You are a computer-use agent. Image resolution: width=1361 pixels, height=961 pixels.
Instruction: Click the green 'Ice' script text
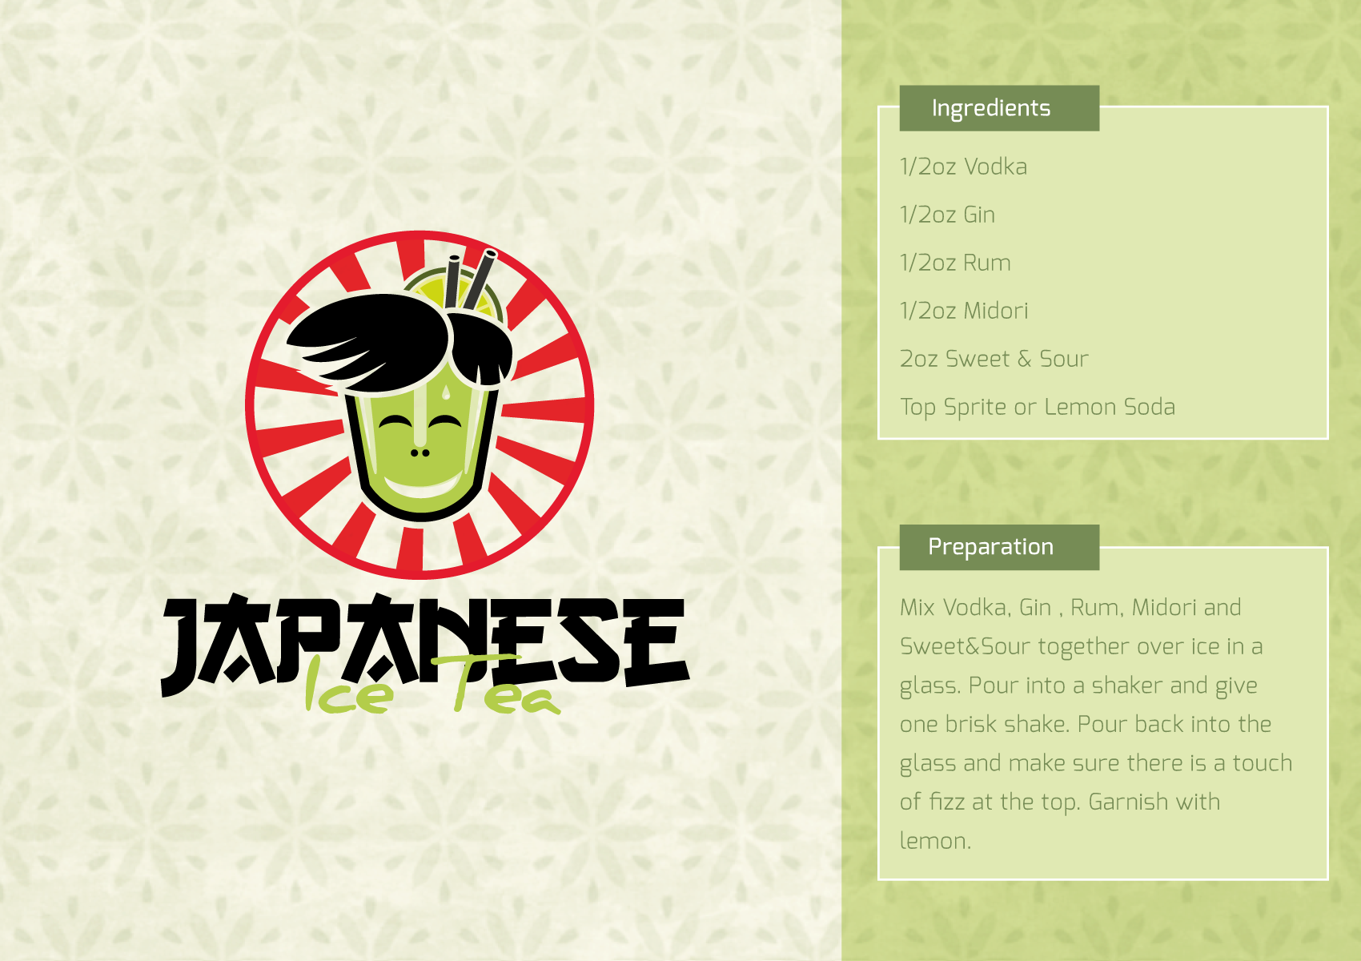point(349,686)
